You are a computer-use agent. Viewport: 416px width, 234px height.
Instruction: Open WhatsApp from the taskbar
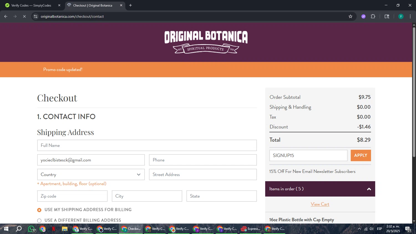(31, 229)
